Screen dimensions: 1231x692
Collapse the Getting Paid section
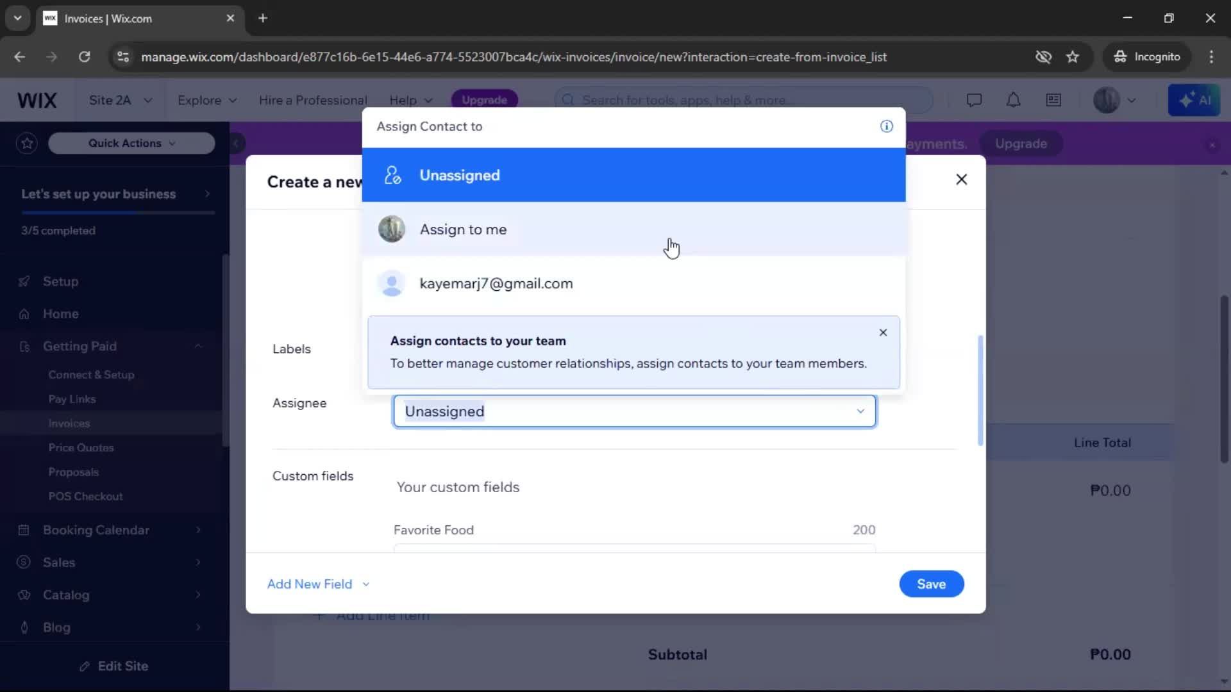(198, 346)
